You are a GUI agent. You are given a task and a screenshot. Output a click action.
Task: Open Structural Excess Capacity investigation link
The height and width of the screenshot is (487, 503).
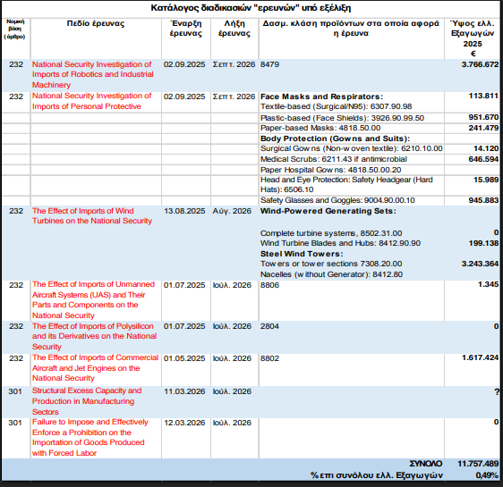[x=87, y=401]
